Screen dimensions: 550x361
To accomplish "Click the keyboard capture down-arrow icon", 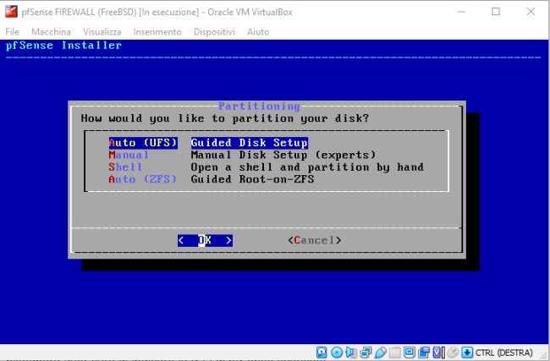I will (467, 353).
